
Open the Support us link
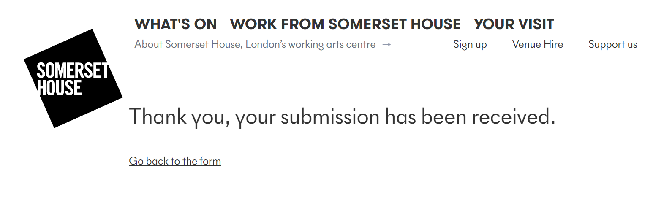(x=612, y=44)
